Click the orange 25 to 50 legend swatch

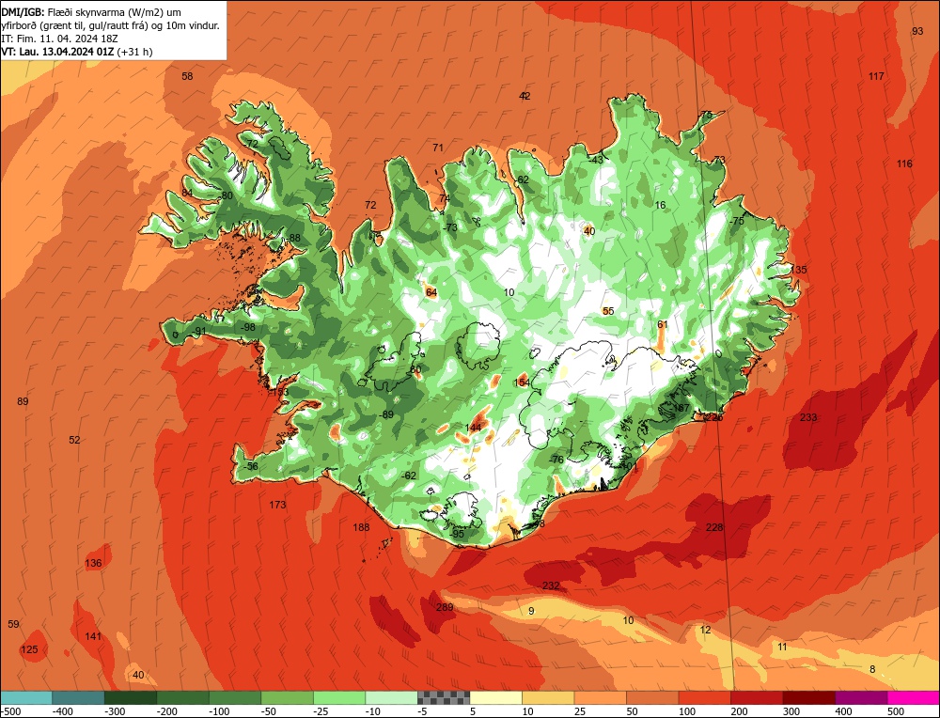pyautogui.click(x=600, y=697)
